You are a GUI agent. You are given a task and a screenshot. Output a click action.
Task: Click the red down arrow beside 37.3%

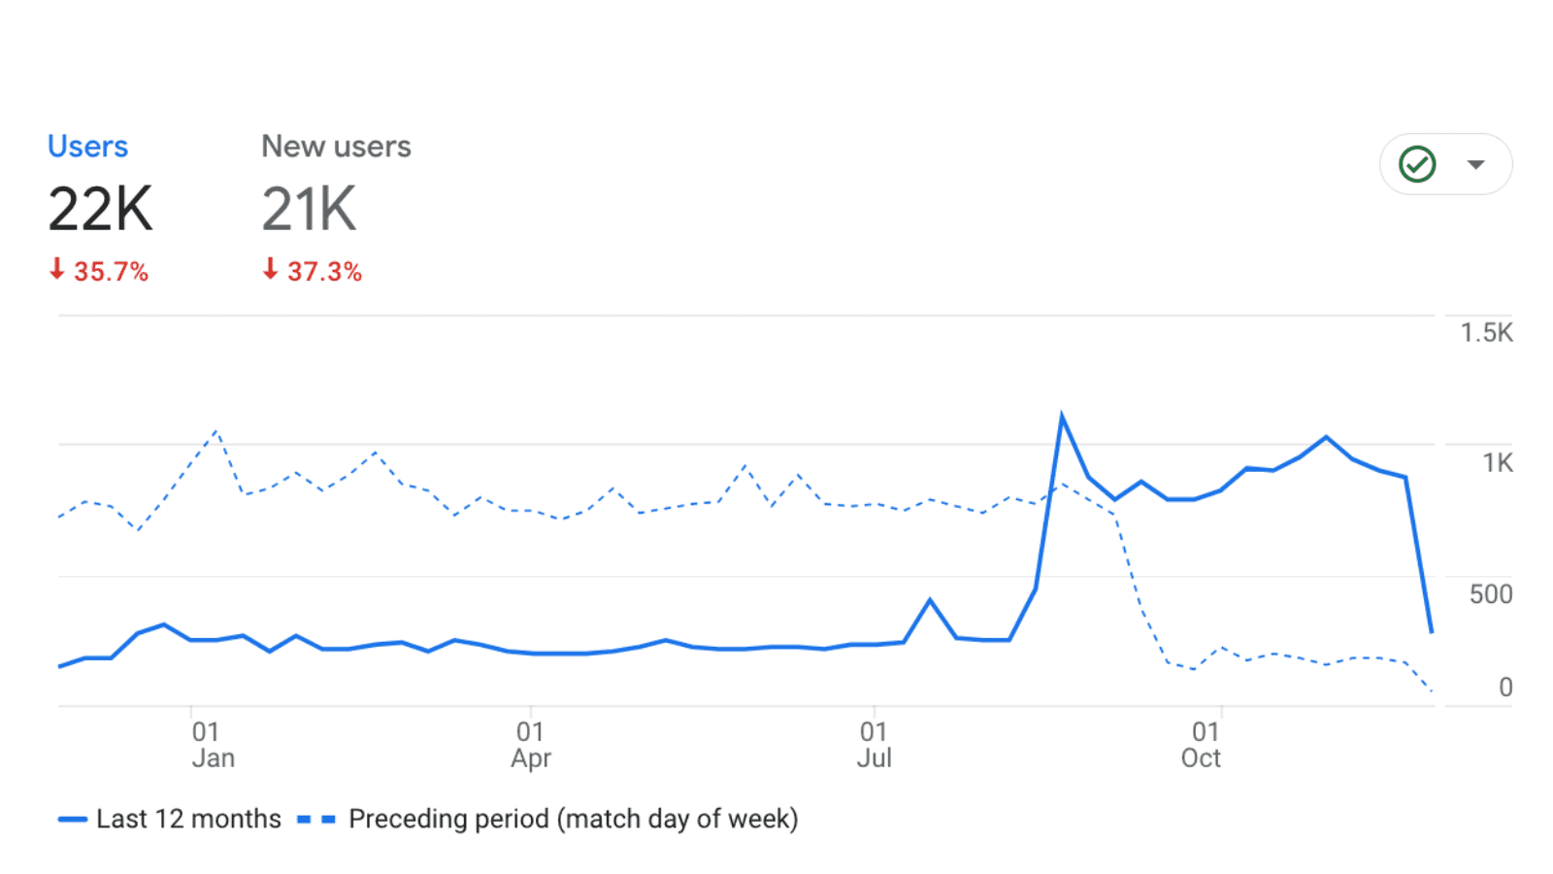point(271,269)
